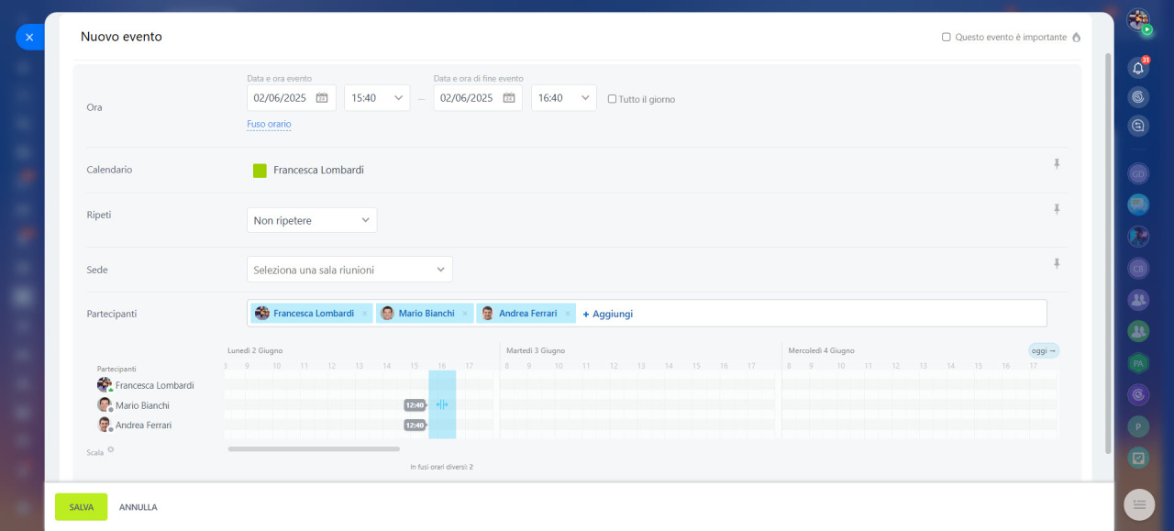Click the horizontal timeline scrollbar
This screenshot has width=1174, height=531.
[314, 448]
